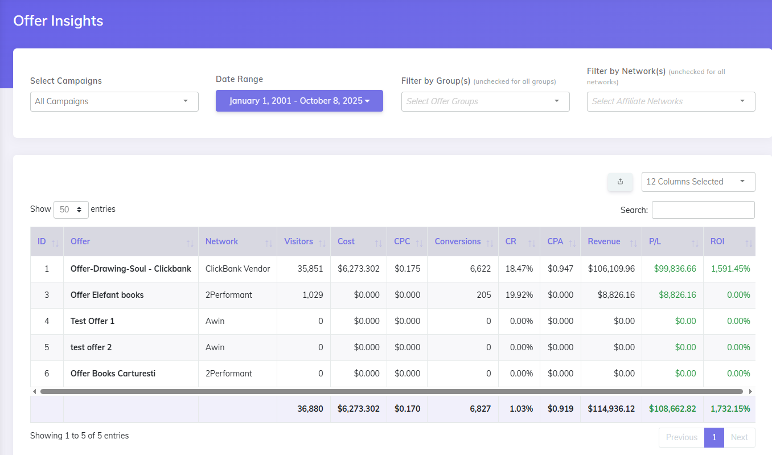Open the Select Affiliate Networks dropdown
Image resolution: width=772 pixels, height=455 pixels.
click(671, 101)
